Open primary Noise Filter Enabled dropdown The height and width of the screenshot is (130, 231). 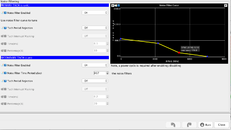pyautogui.click(x=95, y=13)
